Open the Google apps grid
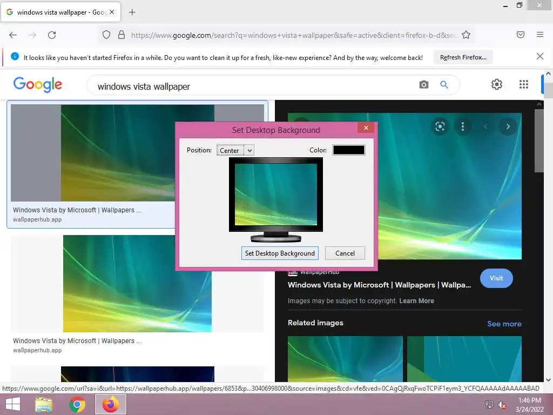The width and height of the screenshot is (553, 415). (524, 84)
